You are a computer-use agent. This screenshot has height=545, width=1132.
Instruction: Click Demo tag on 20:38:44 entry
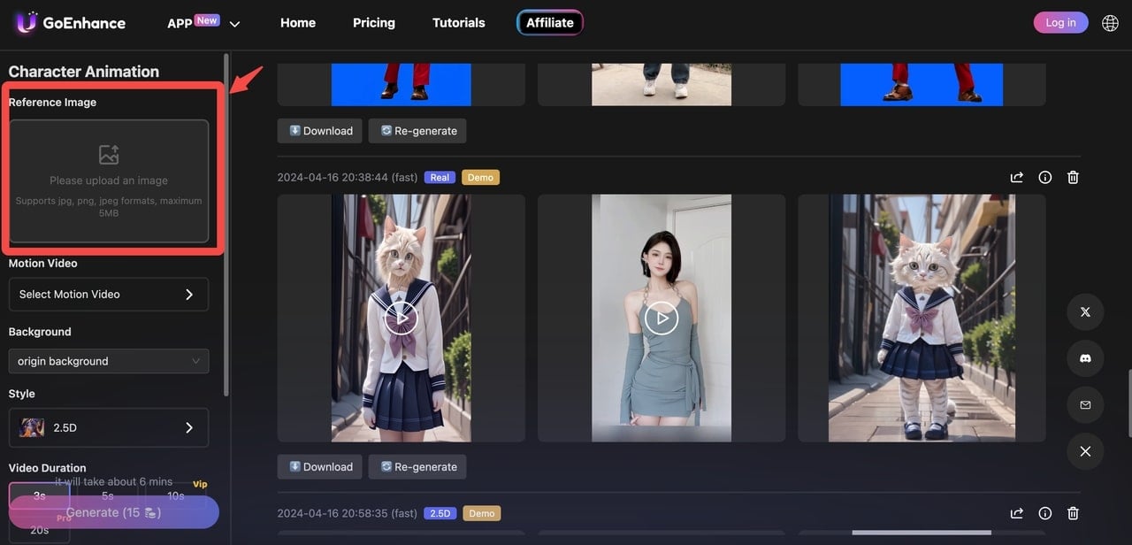[x=480, y=178]
